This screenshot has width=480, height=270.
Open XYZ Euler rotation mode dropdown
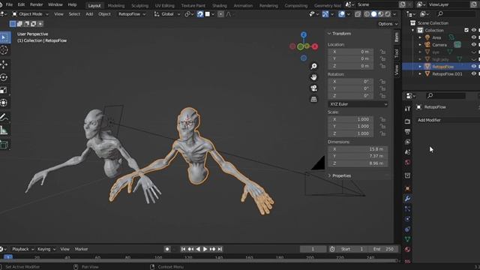(358, 104)
